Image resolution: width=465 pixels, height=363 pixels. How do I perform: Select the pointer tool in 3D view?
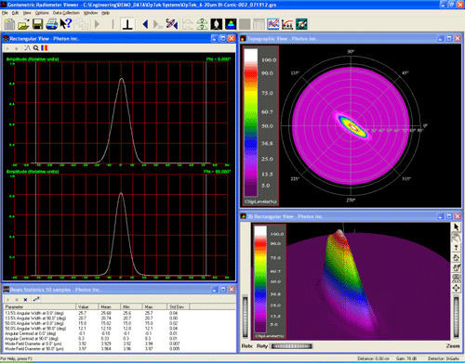(456, 227)
